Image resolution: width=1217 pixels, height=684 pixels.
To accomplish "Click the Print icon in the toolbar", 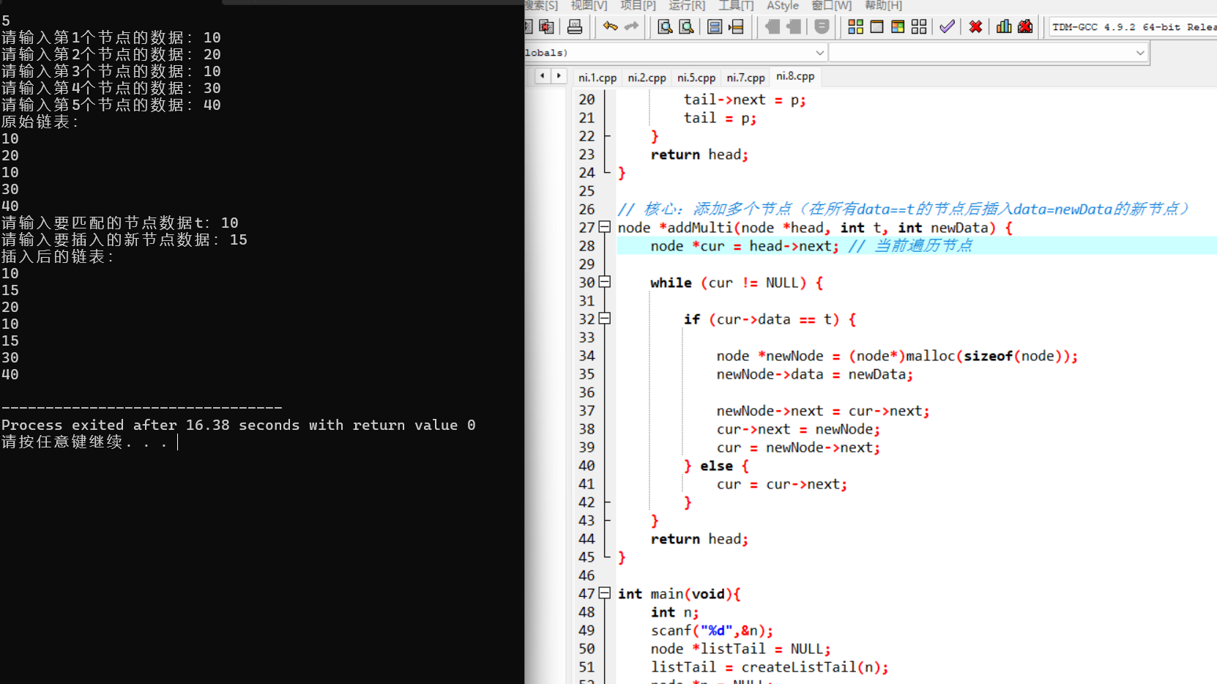I will 575,27.
